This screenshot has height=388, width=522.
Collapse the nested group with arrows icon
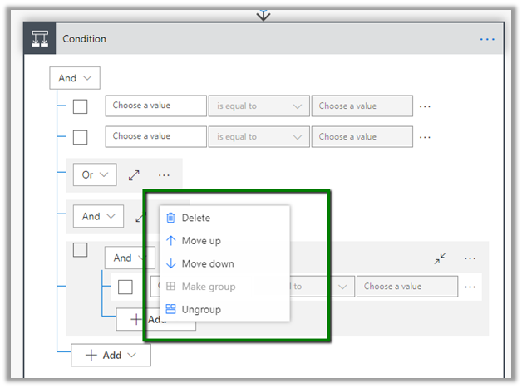click(x=441, y=258)
